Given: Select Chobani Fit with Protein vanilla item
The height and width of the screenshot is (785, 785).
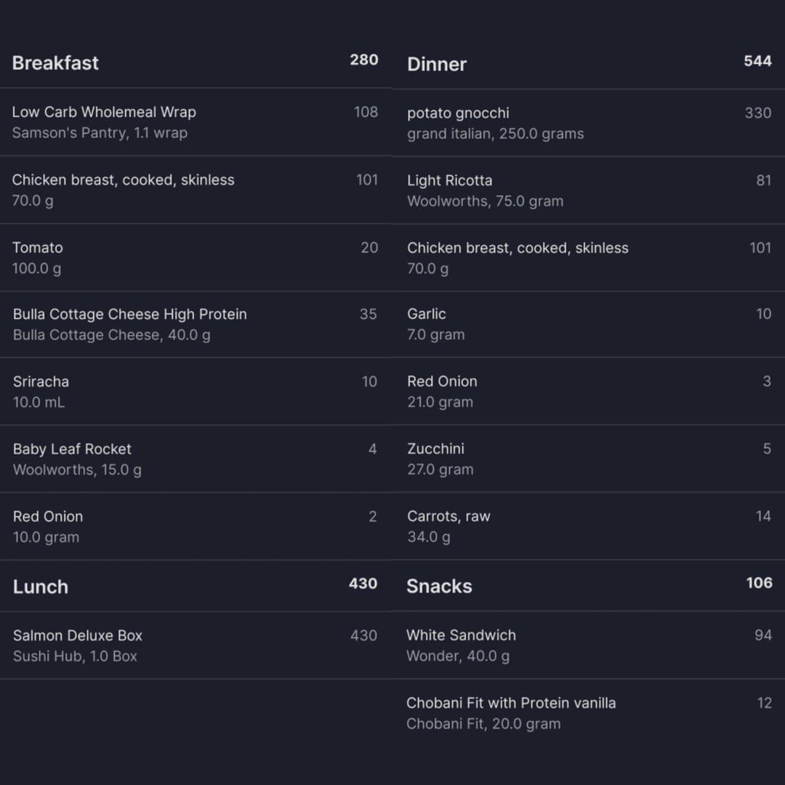Looking at the screenshot, I should [x=589, y=713].
